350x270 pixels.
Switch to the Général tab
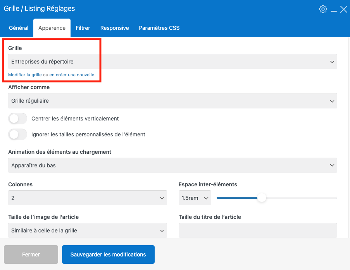tap(19, 28)
